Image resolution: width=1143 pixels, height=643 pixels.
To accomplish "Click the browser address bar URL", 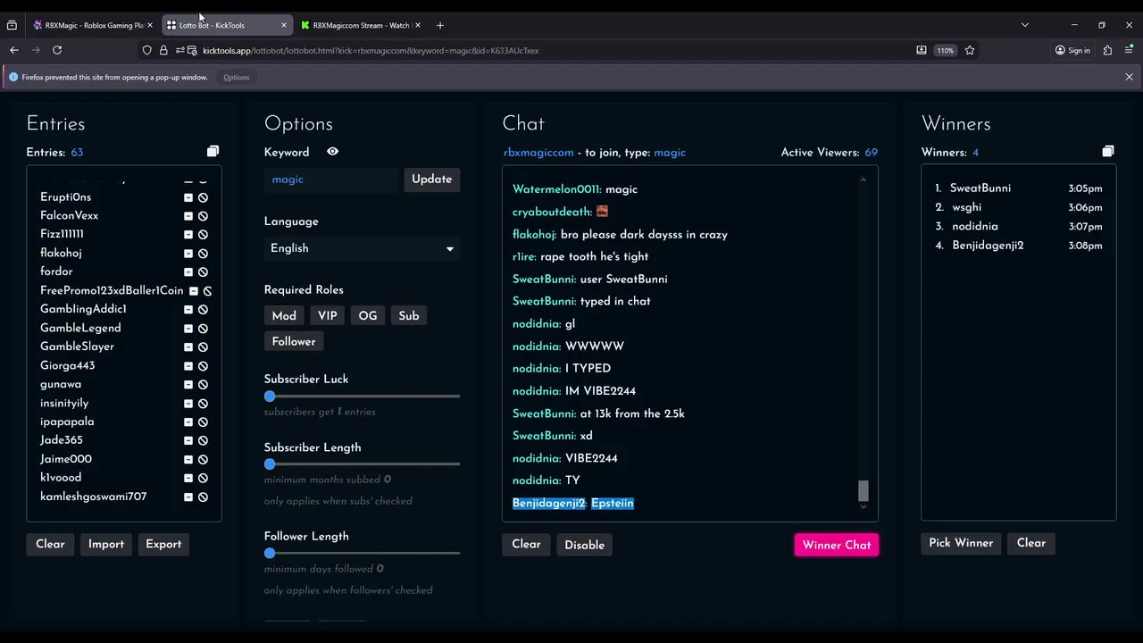I will pyautogui.click(x=371, y=50).
